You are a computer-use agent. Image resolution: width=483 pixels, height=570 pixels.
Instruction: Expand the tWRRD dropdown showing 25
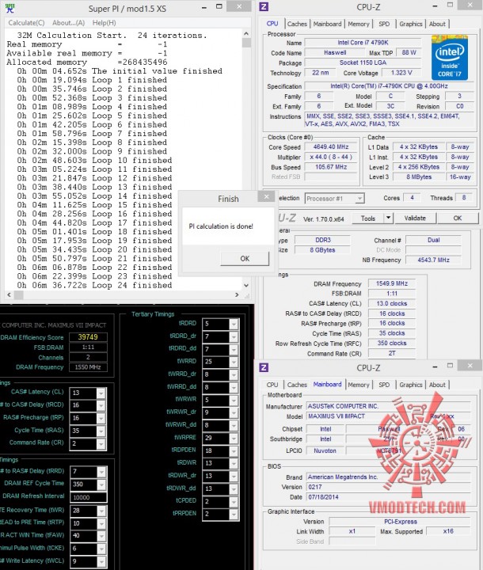234,362
